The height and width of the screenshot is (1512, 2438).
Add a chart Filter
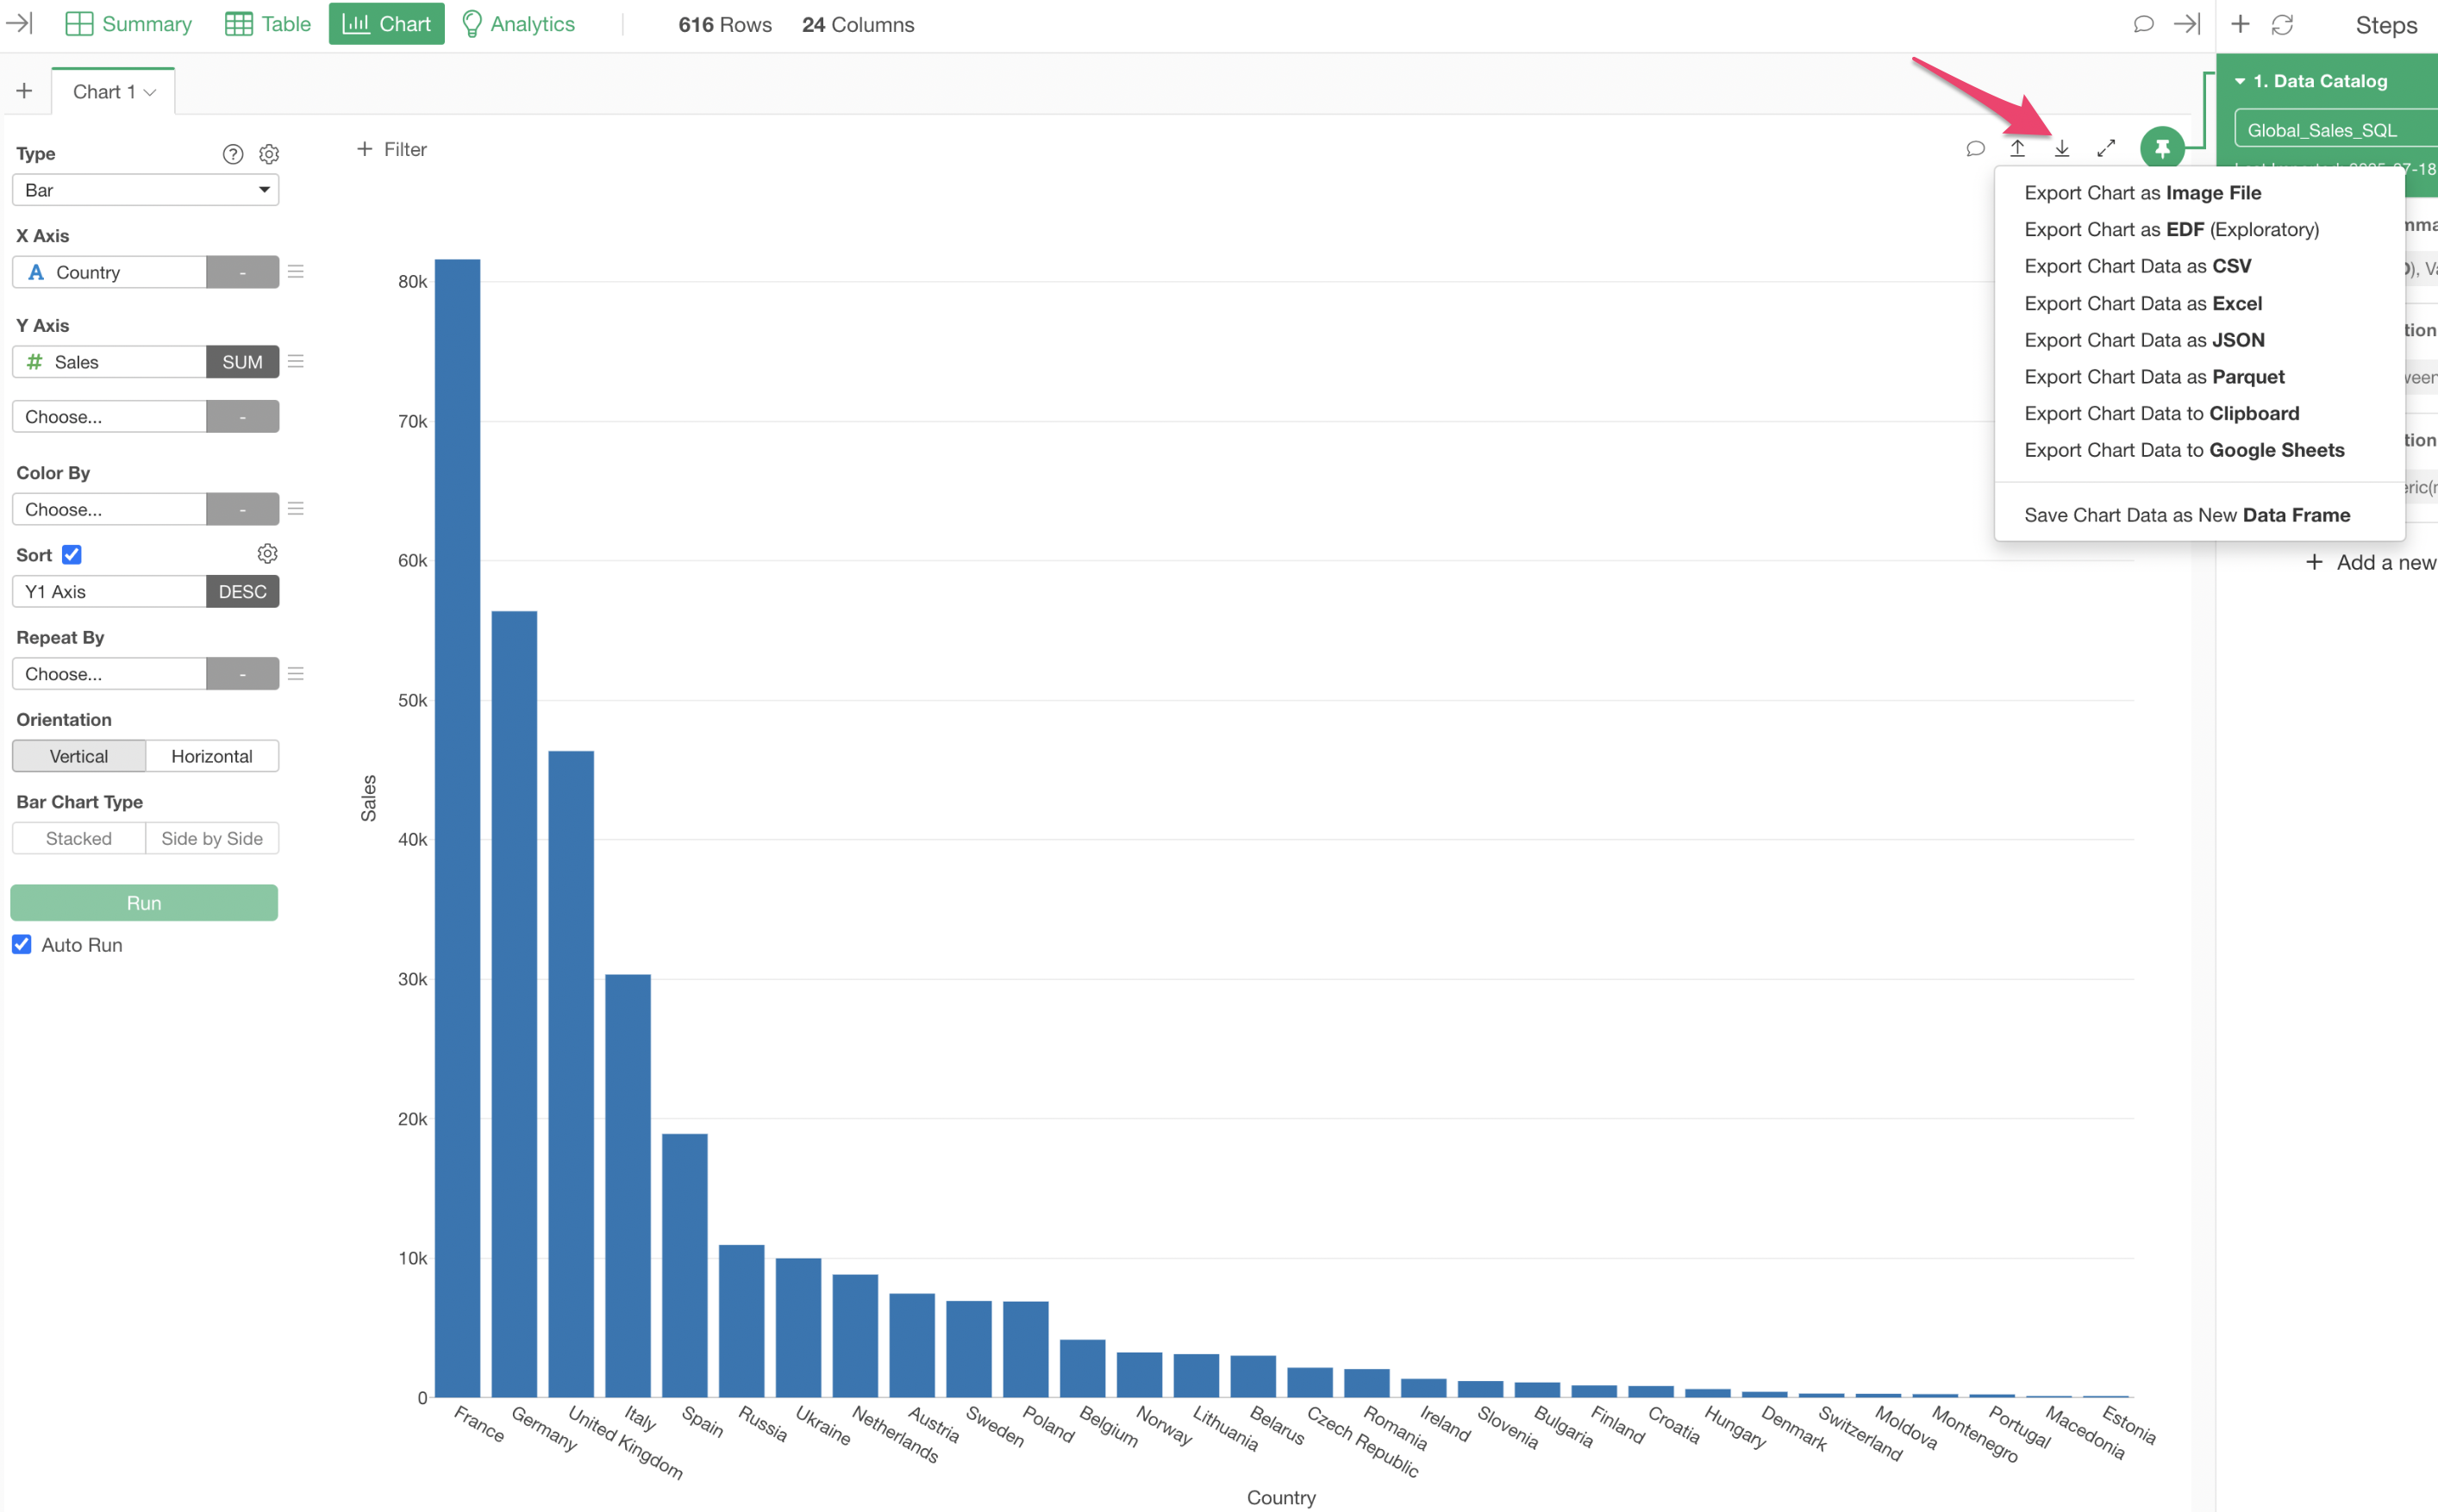coord(392,149)
